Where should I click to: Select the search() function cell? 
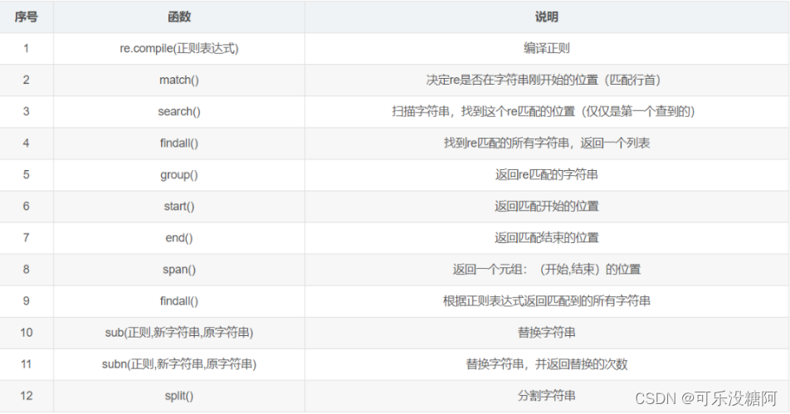tap(179, 111)
